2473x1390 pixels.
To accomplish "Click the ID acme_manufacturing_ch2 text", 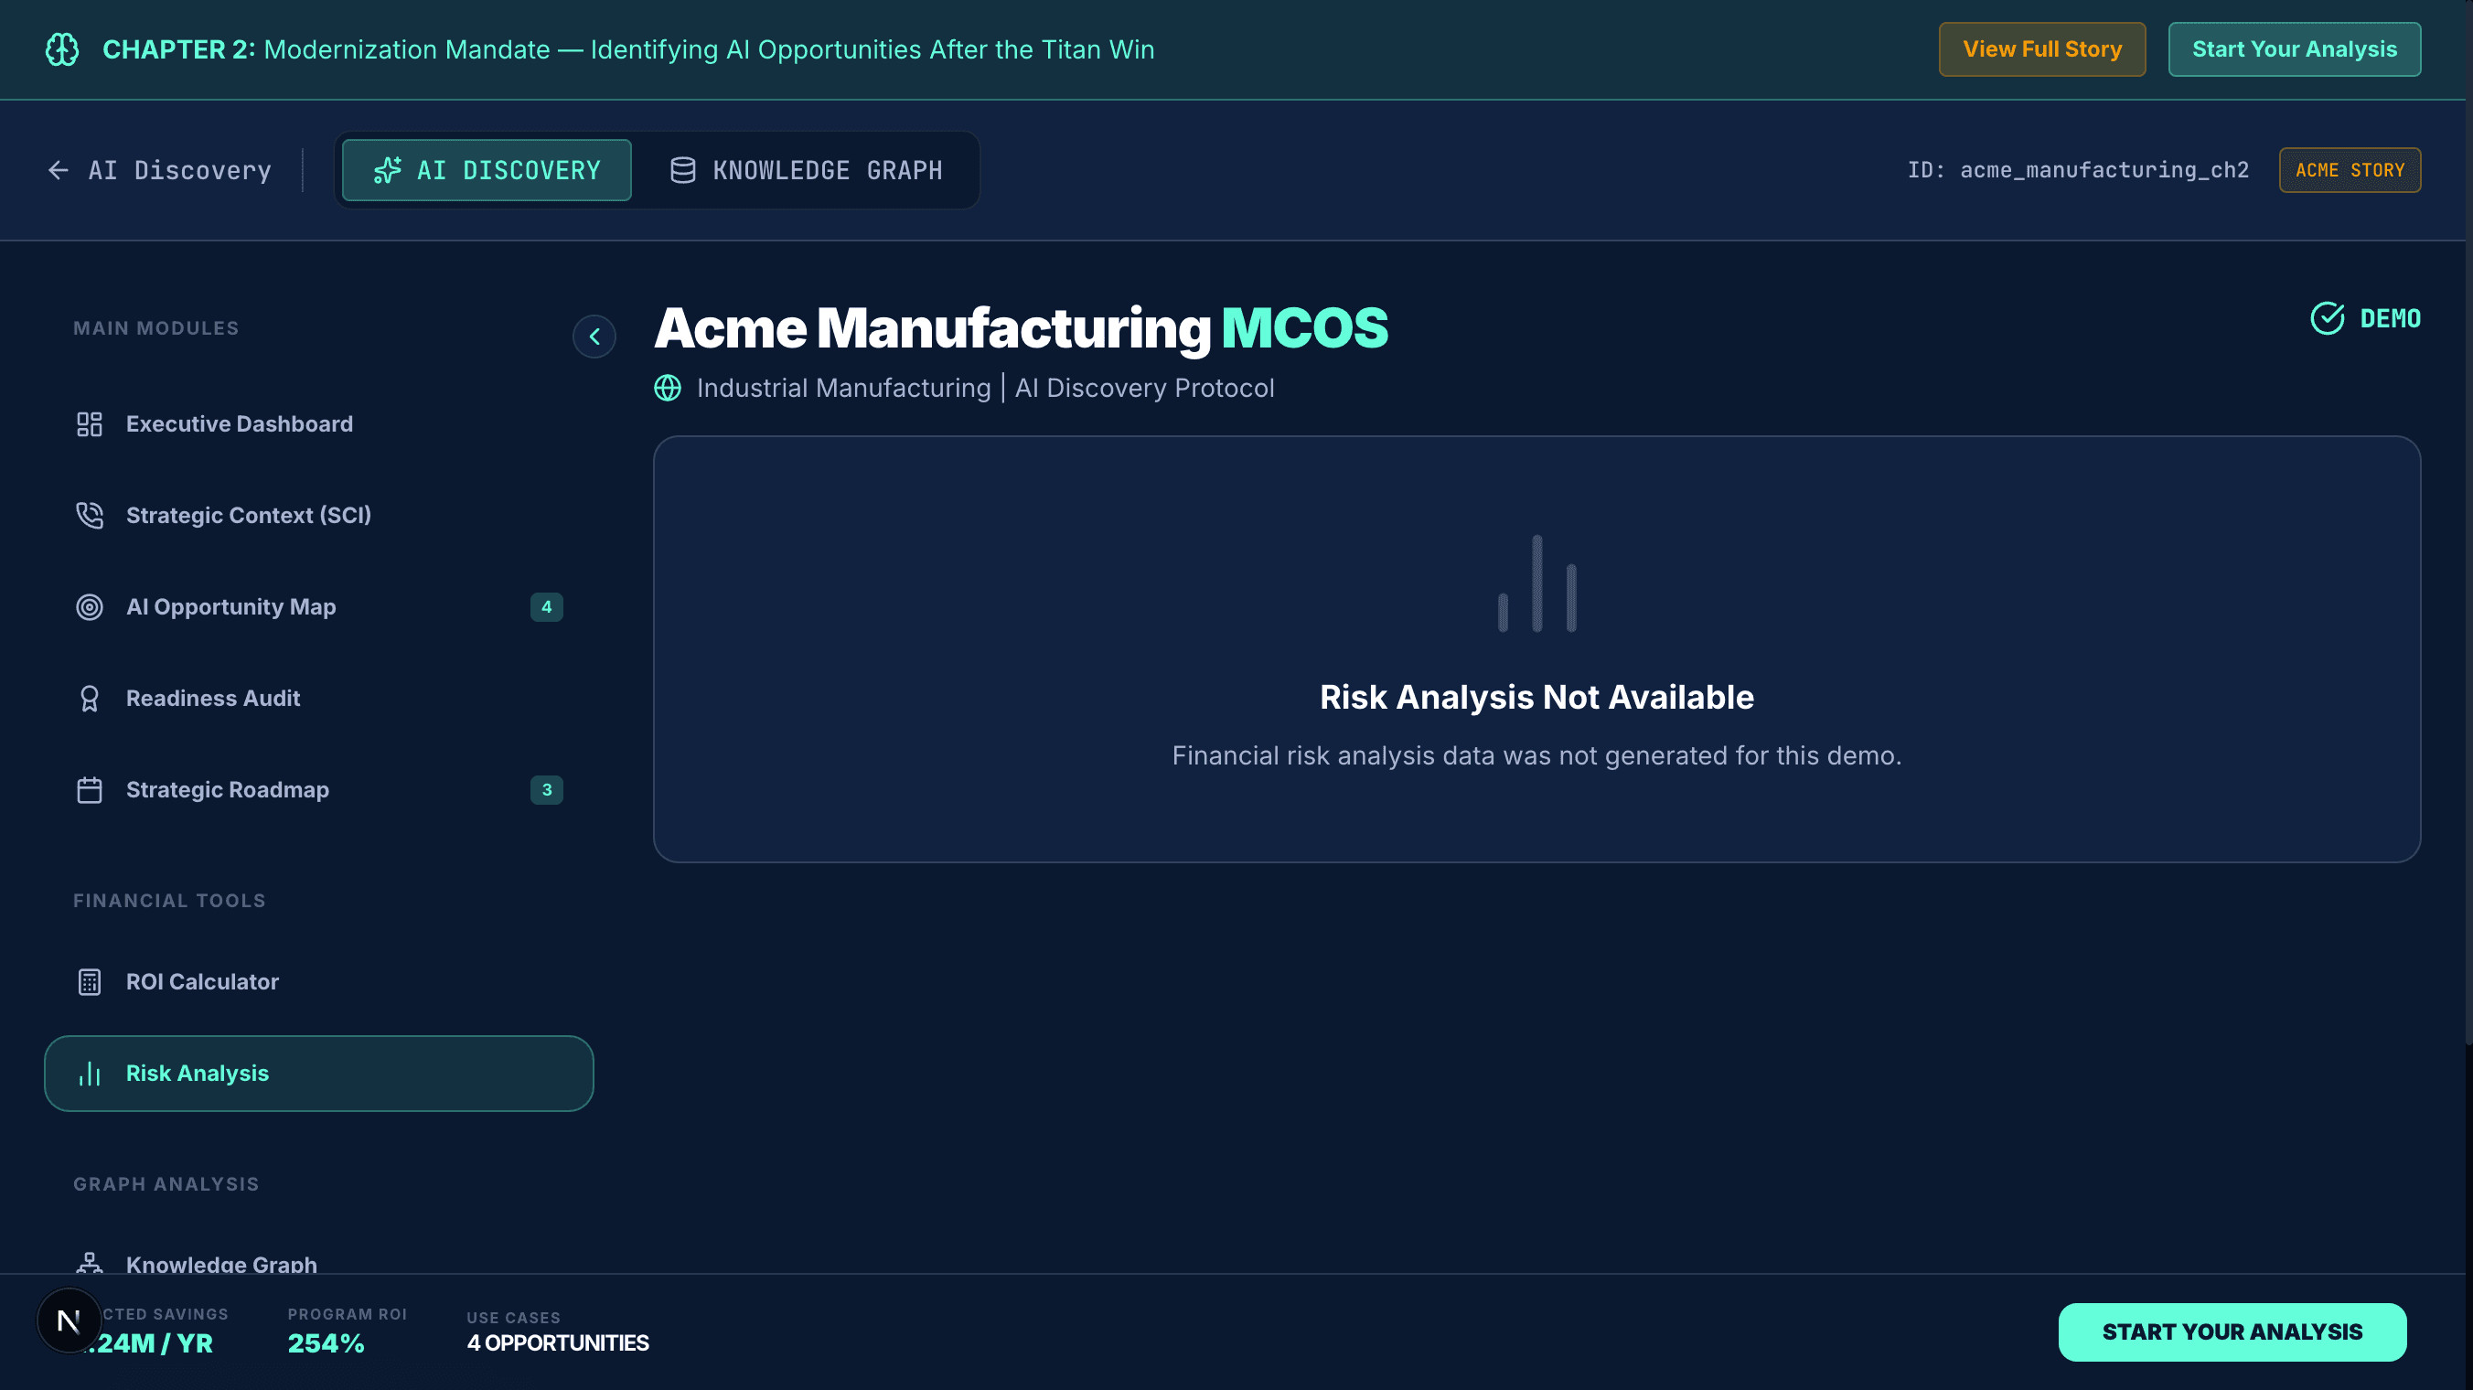I will pos(2078,170).
